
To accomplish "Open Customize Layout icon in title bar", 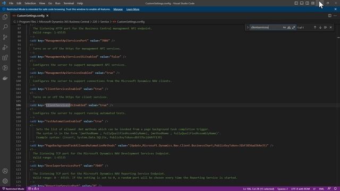I will point(313,3).
